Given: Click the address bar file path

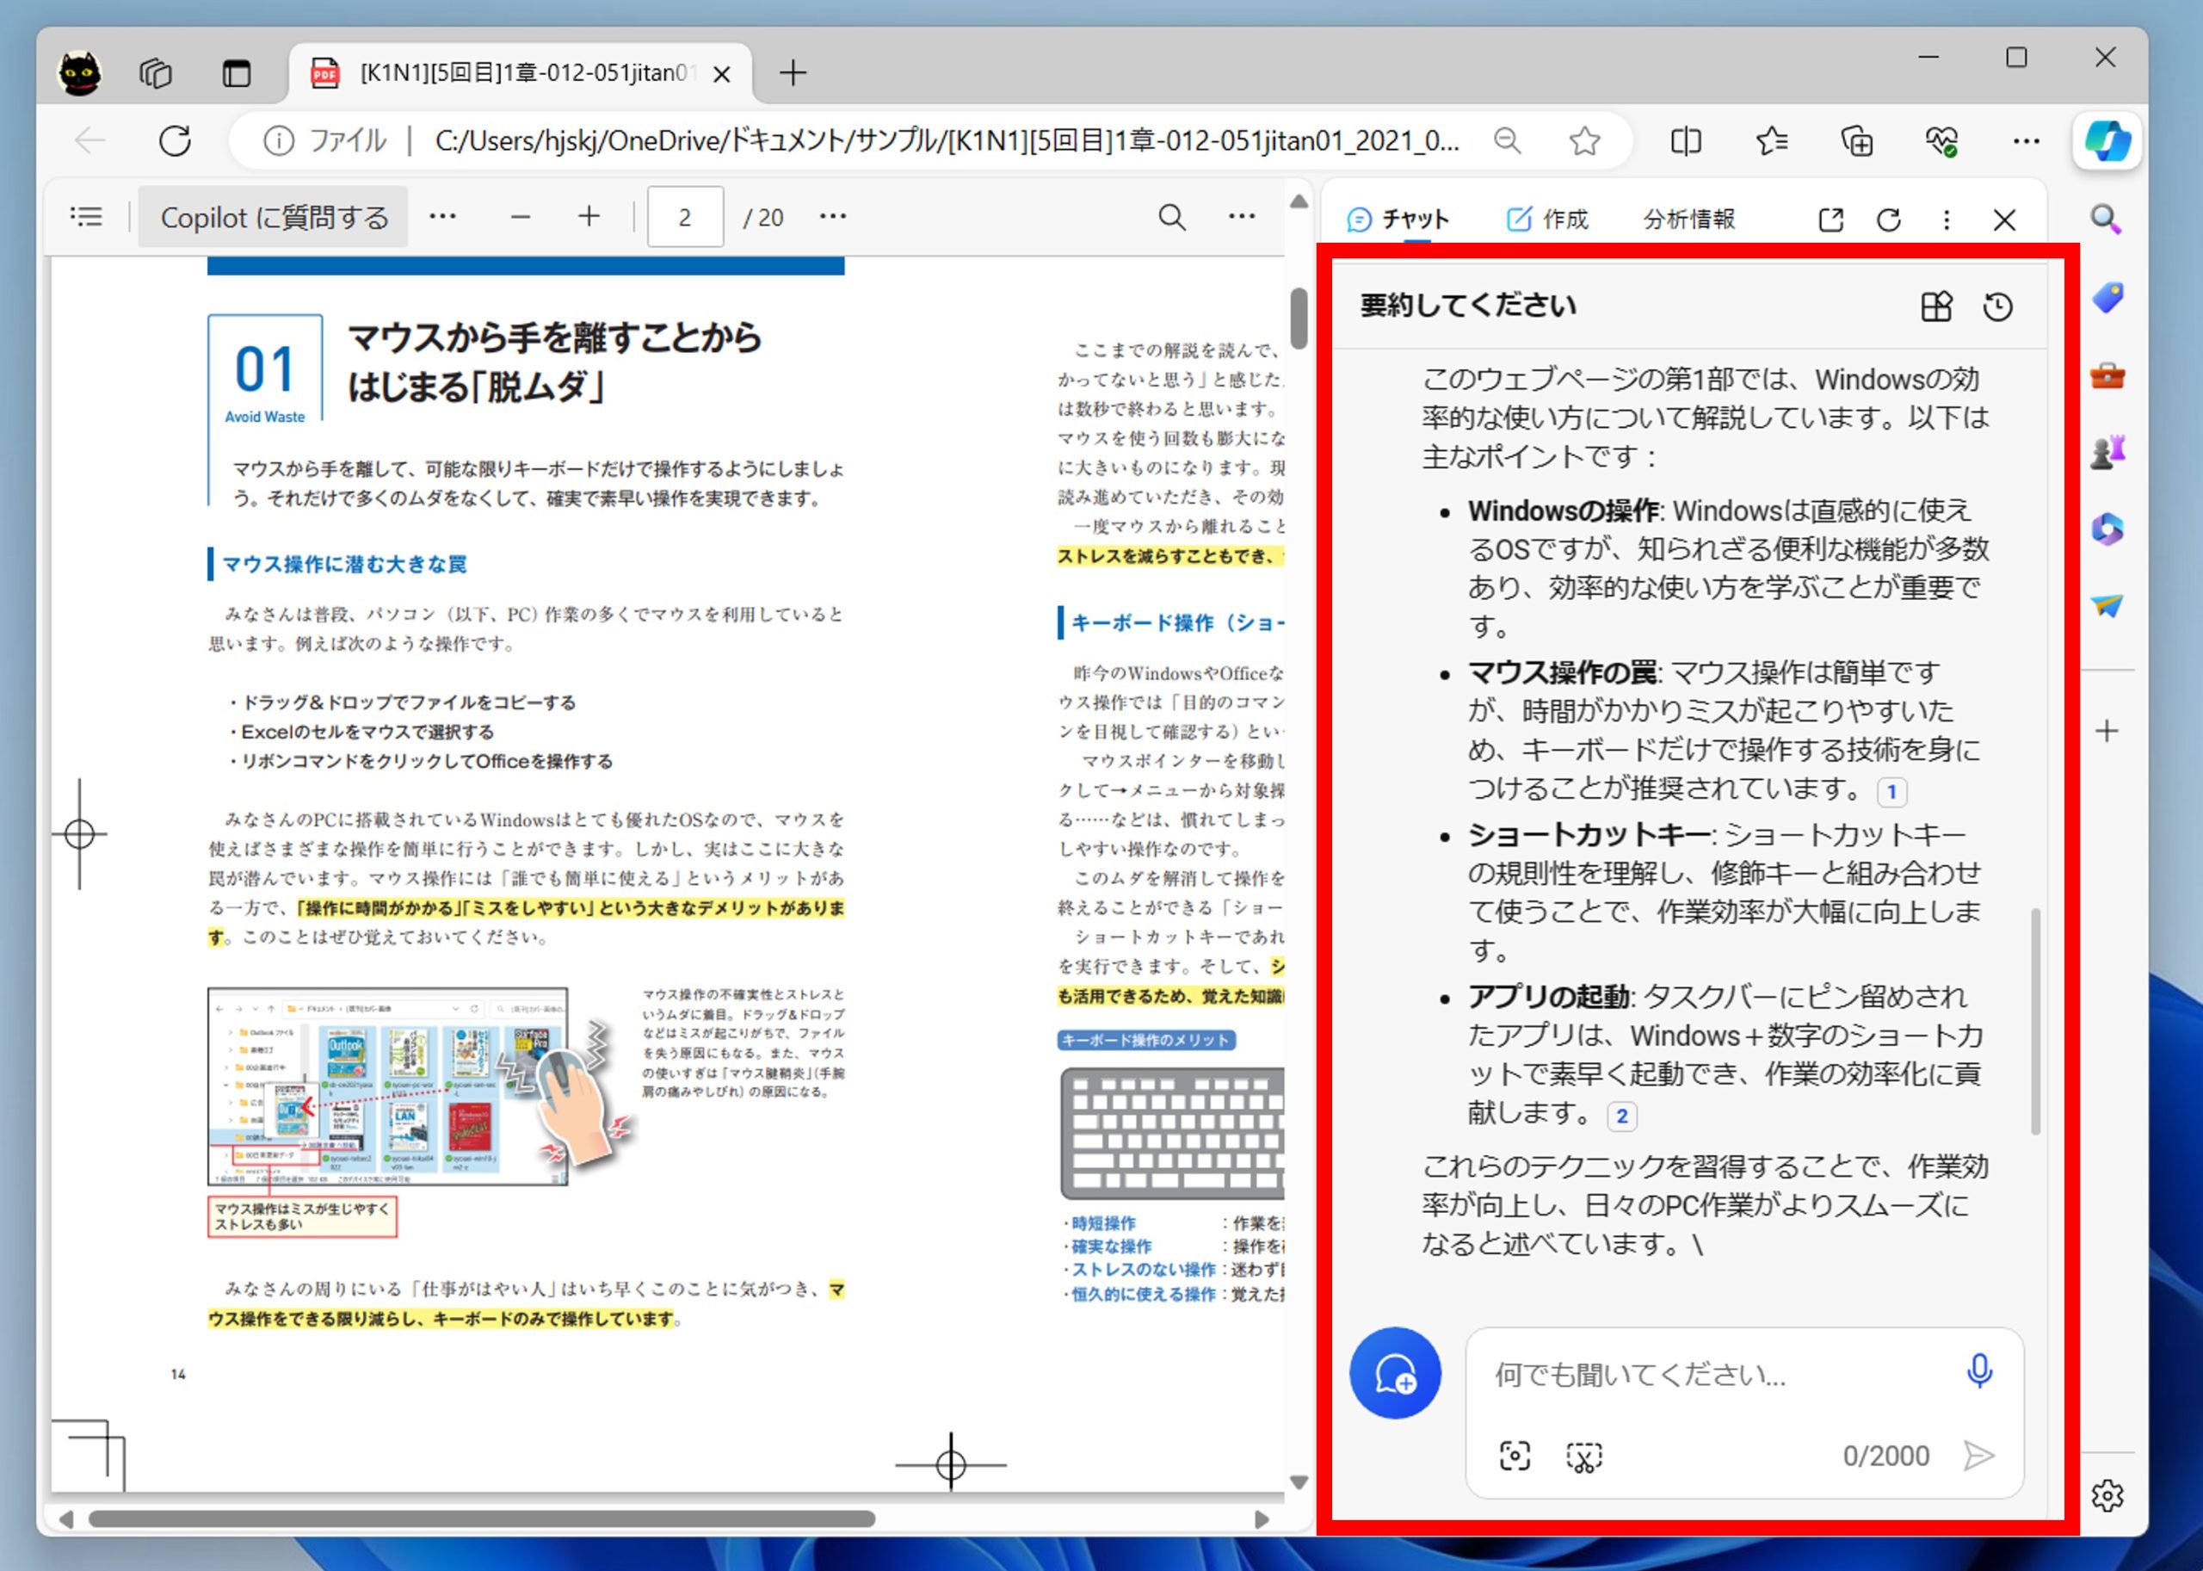Looking at the screenshot, I should (x=947, y=142).
